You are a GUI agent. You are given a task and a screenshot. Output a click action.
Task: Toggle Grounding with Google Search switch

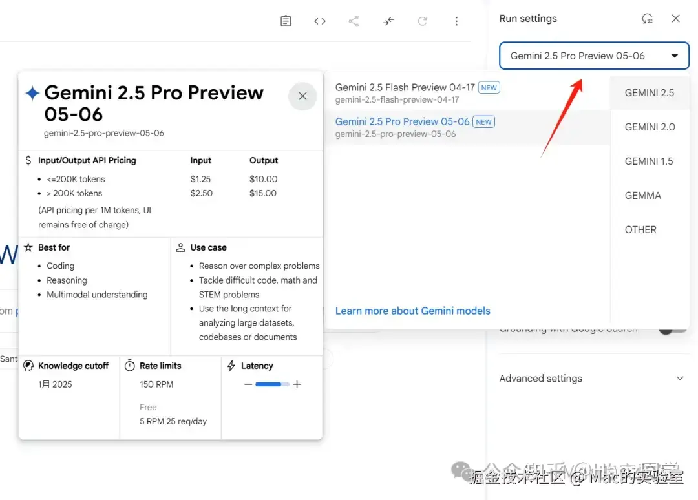click(x=672, y=330)
